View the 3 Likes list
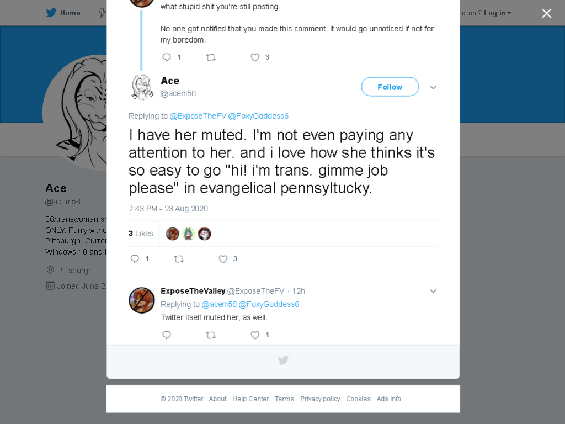565x424 pixels. (x=141, y=234)
